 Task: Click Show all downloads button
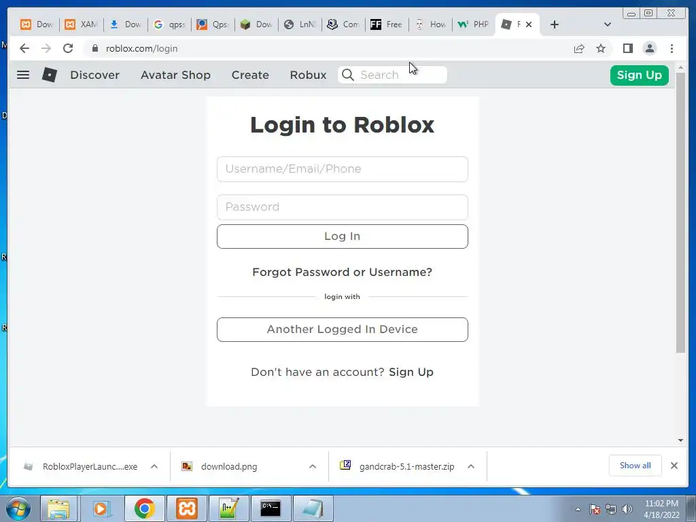pos(636,466)
